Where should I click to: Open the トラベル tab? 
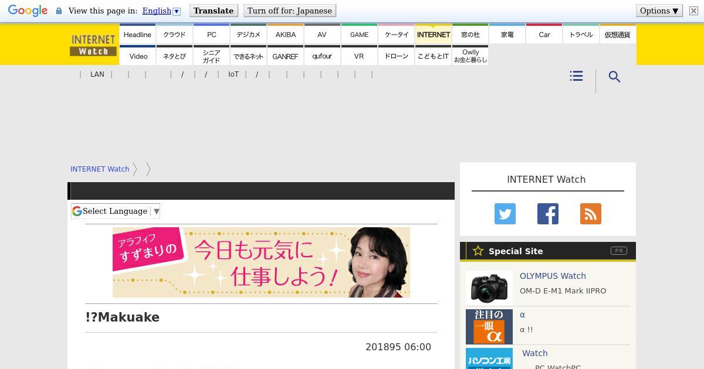pyautogui.click(x=581, y=34)
